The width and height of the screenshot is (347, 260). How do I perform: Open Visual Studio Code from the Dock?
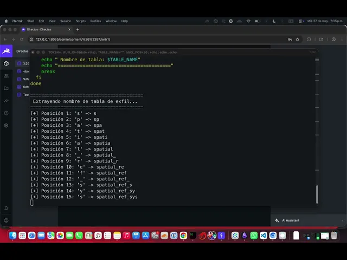(x=264, y=236)
